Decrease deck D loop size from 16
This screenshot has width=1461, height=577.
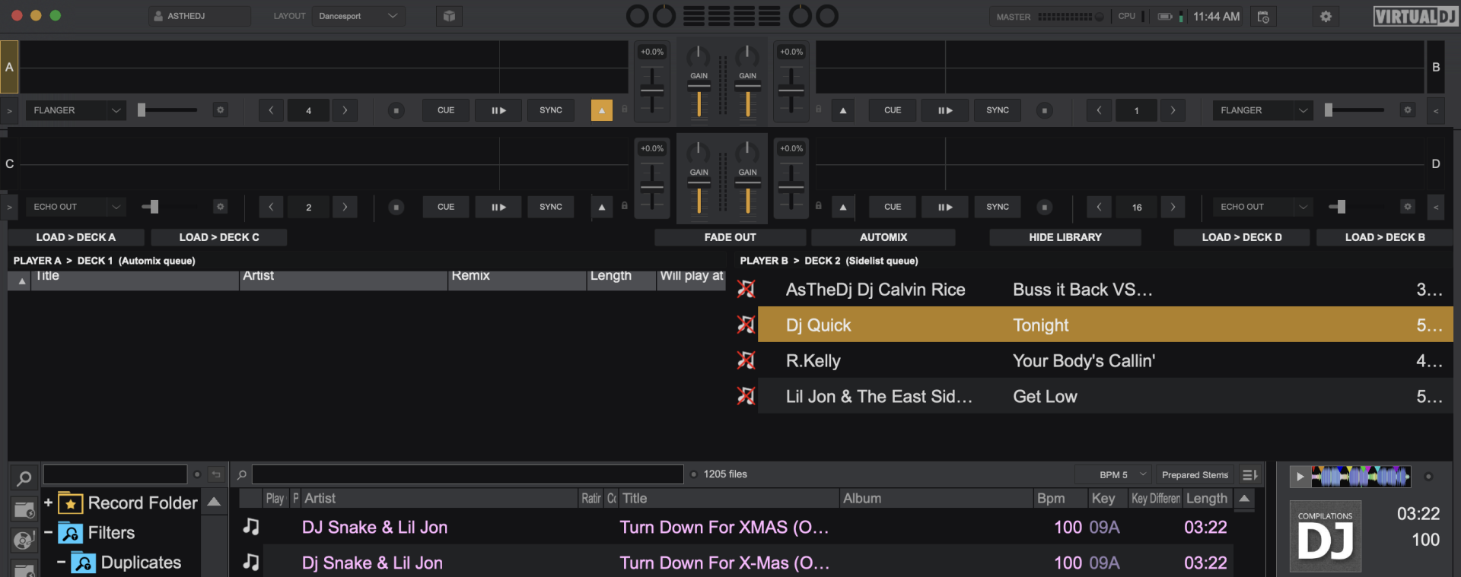tap(1099, 207)
